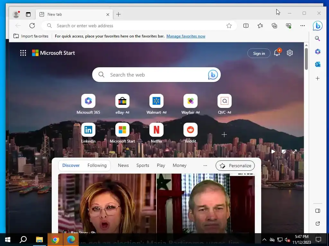Switch to the Money tab
Viewport: 329px width, 246px height.
click(x=180, y=166)
